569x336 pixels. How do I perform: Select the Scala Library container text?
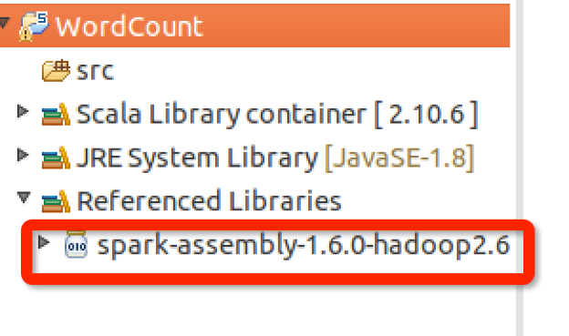222,114
